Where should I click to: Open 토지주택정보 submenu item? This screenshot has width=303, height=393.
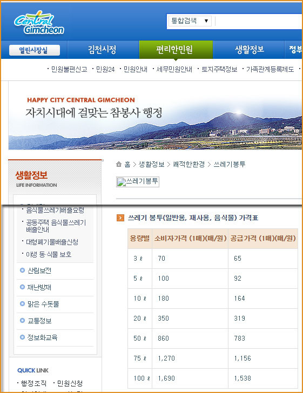coord(219,69)
